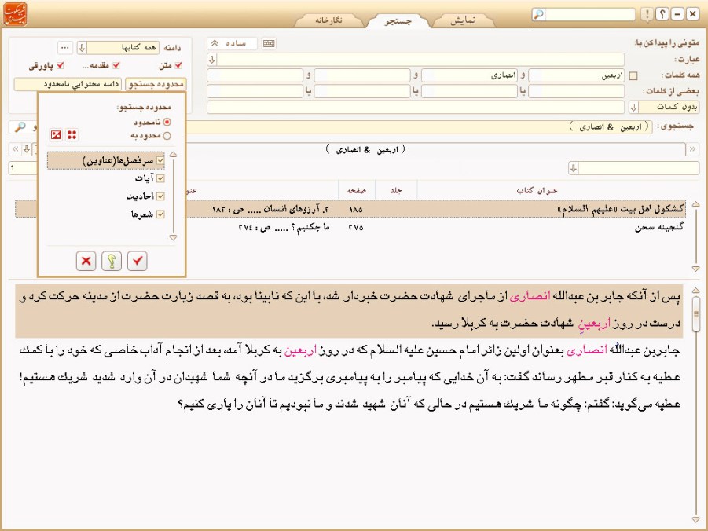Click the ellipsis button next to دامنه dropdown

point(65,47)
